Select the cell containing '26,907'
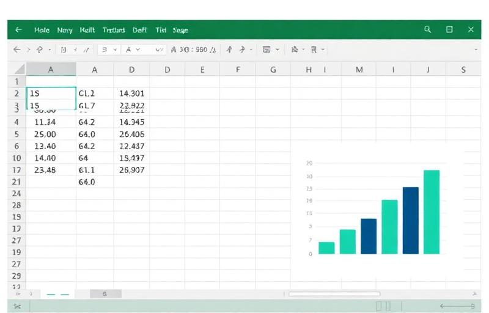489x313 pixels. (131, 170)
